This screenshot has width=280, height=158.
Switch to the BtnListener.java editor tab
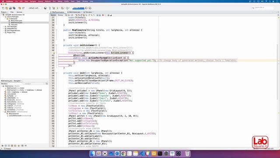click(x=75, y=12)
